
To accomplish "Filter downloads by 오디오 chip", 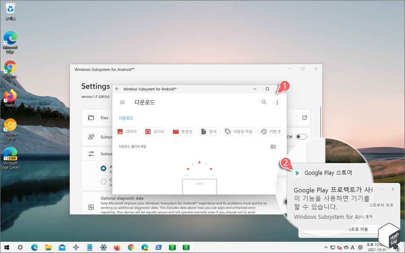I will (x=155, y=132).
